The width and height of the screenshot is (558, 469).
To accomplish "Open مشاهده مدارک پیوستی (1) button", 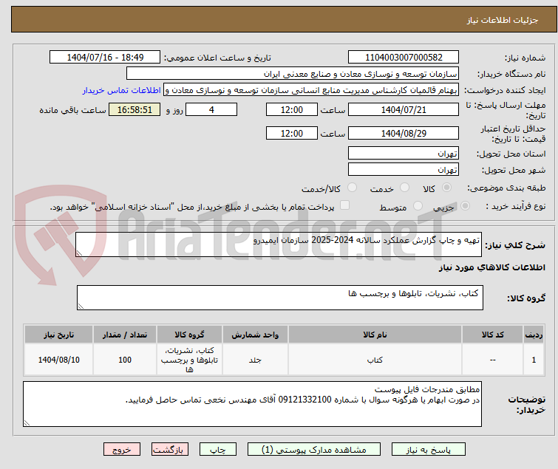I will pos(314,450).
